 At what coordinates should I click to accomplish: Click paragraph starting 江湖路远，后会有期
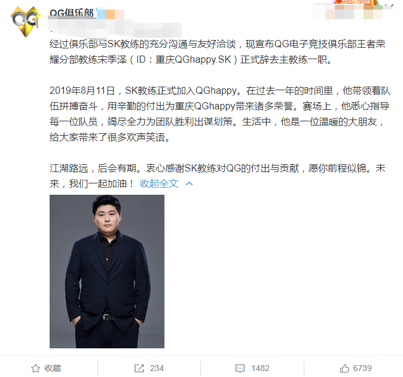tap(218, 176)
